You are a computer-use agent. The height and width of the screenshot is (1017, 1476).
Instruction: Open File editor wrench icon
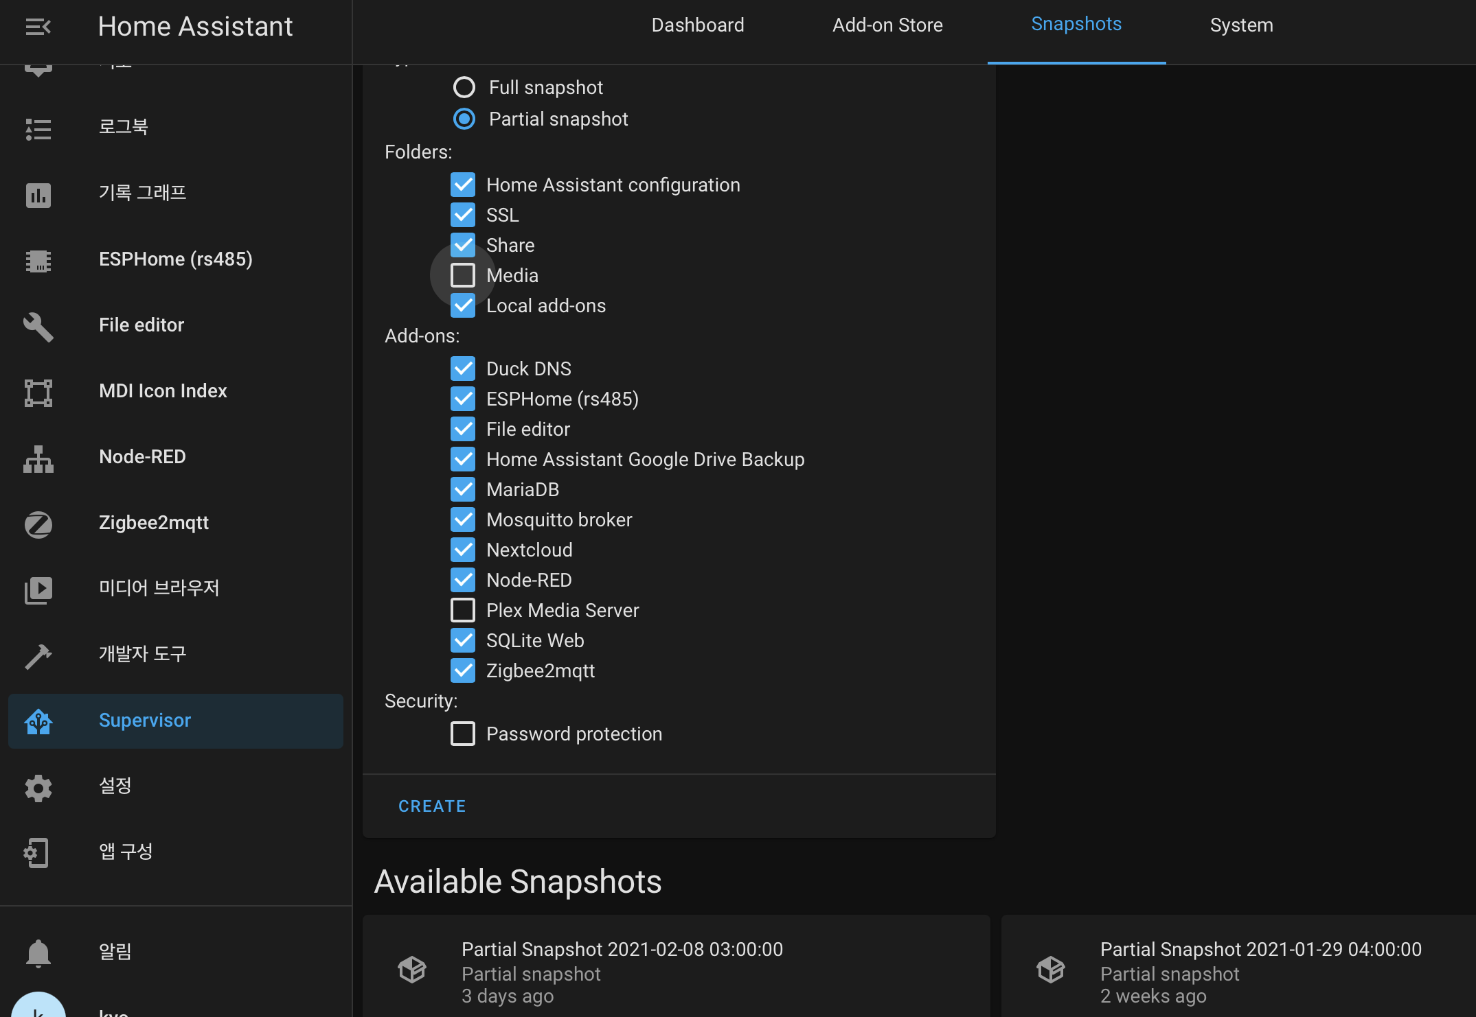(38, 327)
